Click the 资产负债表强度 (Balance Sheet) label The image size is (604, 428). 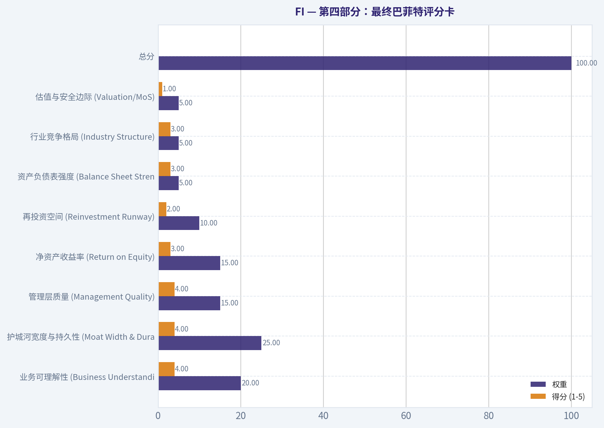tap(86, 176)
